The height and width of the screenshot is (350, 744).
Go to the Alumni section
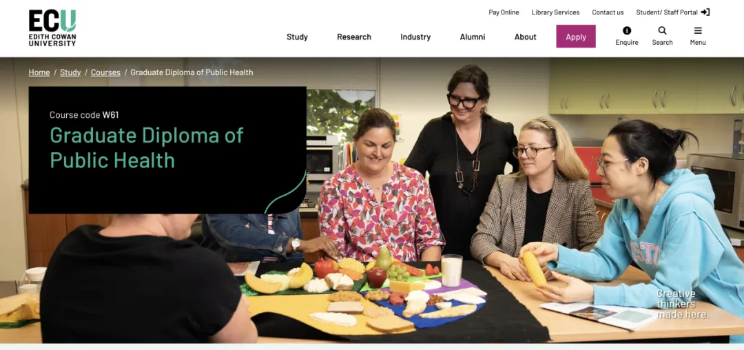(472, 37)
